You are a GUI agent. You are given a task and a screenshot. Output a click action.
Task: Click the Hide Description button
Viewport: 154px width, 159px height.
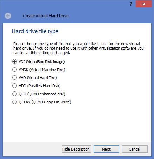coord(76,149)
